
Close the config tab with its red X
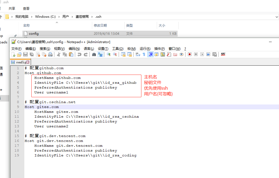point(28,62)
